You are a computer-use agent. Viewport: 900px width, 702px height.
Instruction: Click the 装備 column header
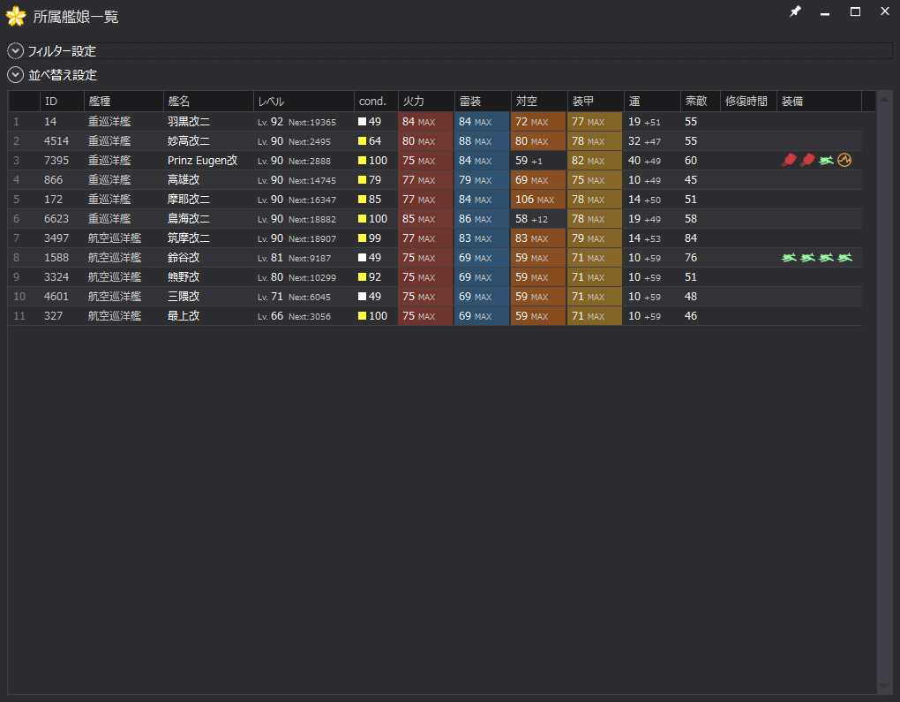pyautogui.click(x=819, y=102)
